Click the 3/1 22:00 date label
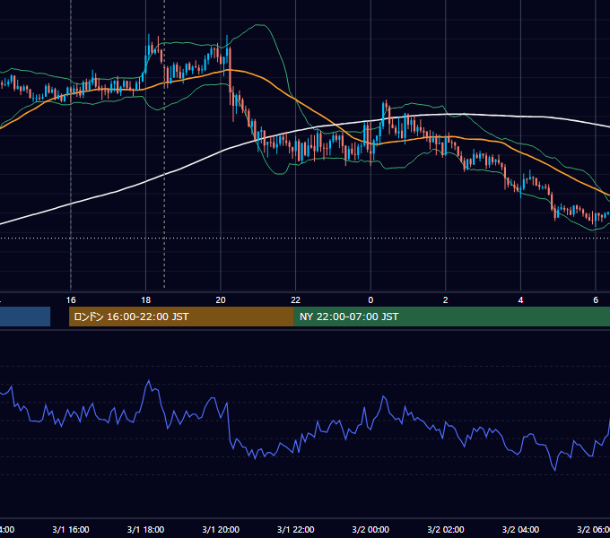Viewport: 610px width, 538px height. (296, 529)
